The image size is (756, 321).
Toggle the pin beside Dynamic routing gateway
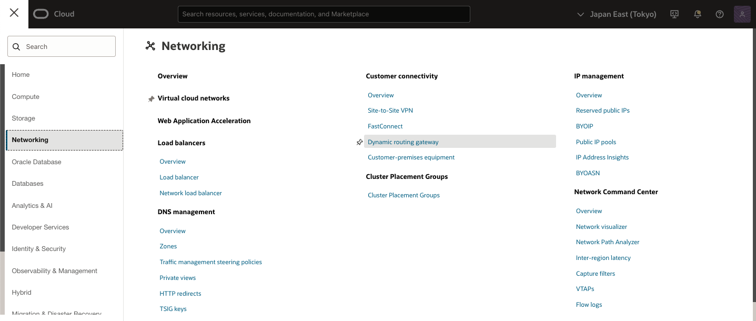(359, 142)
